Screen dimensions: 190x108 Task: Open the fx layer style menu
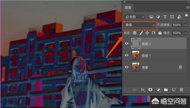[142, 90]
